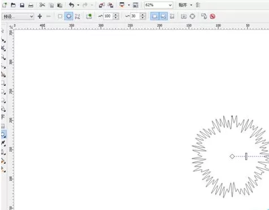Click the 贴齐 snap-to button

[183, 5]
